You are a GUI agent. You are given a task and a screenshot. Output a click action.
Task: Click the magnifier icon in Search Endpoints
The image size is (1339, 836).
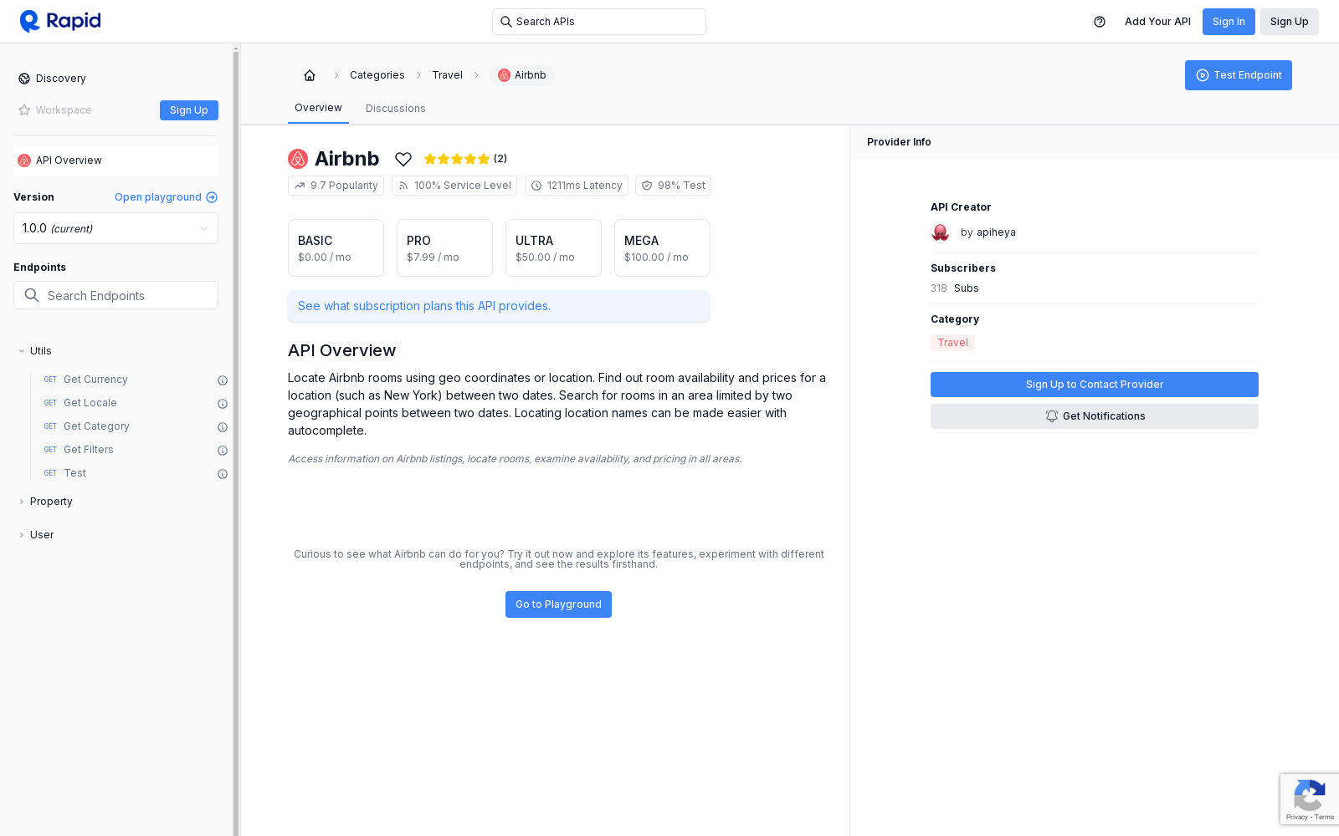pos(32,295)
